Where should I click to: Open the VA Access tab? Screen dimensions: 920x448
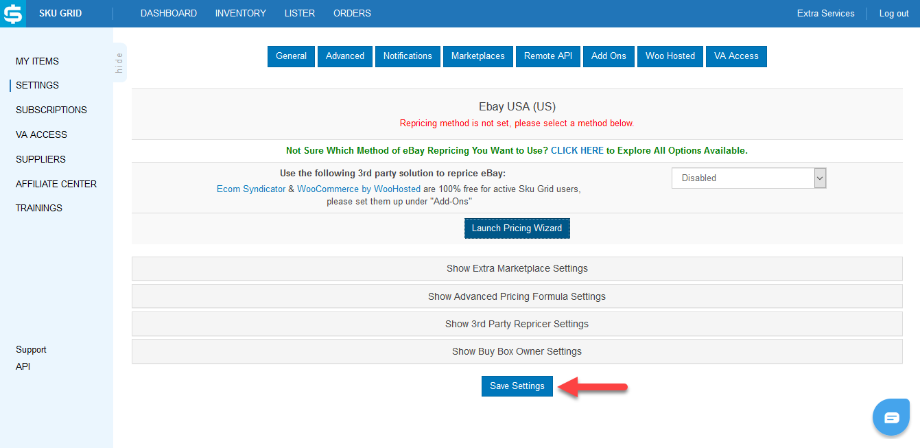click(x=736, y=56)
